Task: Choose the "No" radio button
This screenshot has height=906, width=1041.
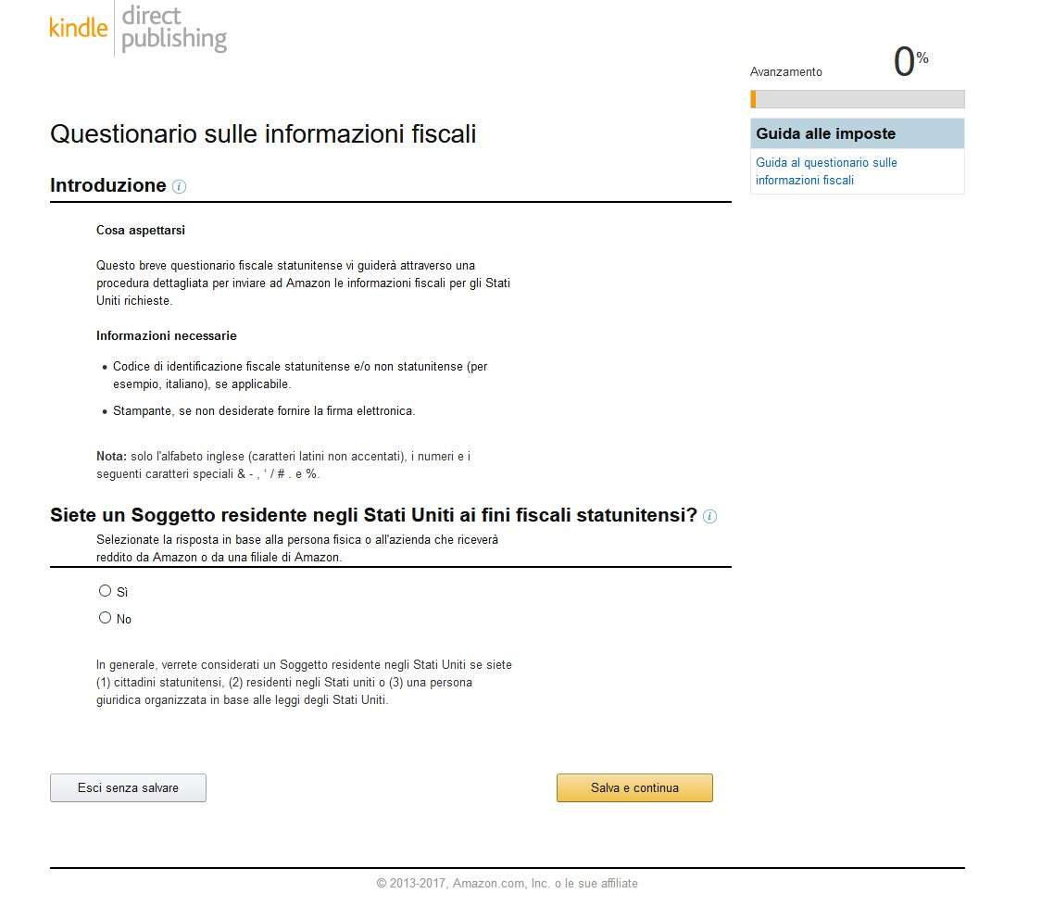Action: coord(105,618)
